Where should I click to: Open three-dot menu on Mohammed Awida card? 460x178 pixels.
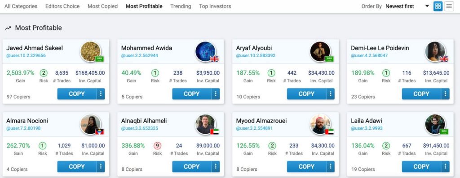[x=215, y=94]
